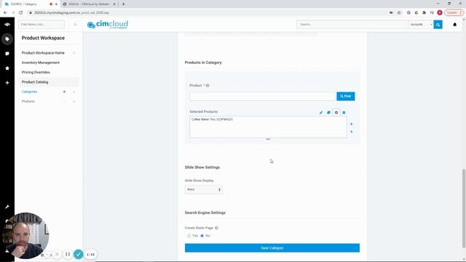This screenshot has width=466, height=262.
Task: Click the pencil edit icon above Selected Products
Action: coord(320,113)
